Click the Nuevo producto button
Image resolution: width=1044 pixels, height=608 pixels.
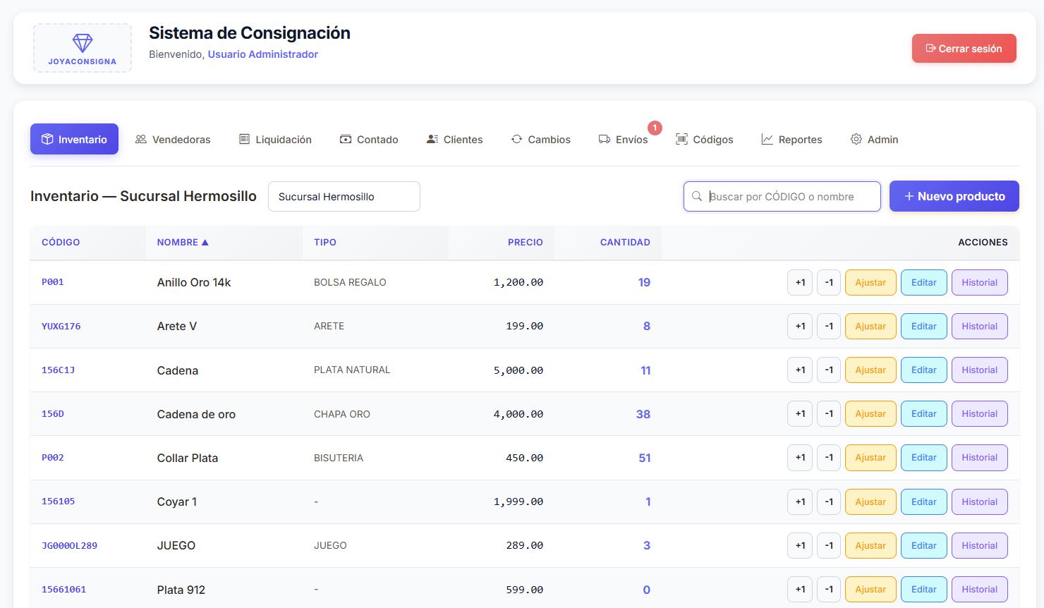click(954, 196)
